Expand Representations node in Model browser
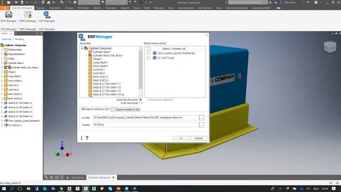Viewport: 341px width, 192px height. (2, 54)
